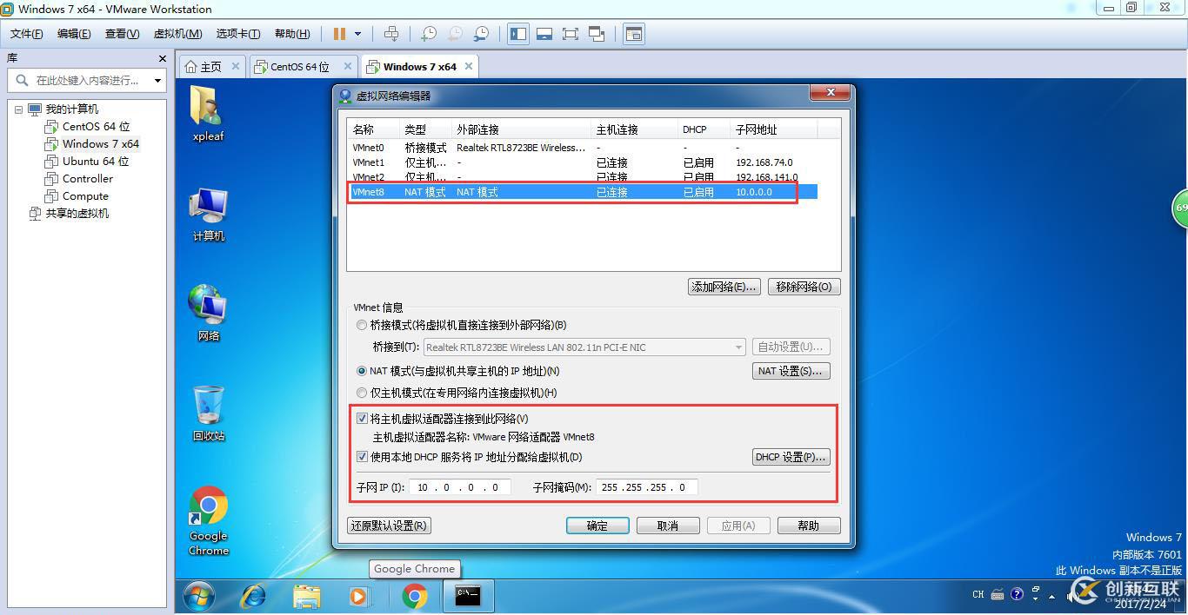Close the library panel
1188x615 pixels.
[x=162, y=58]
